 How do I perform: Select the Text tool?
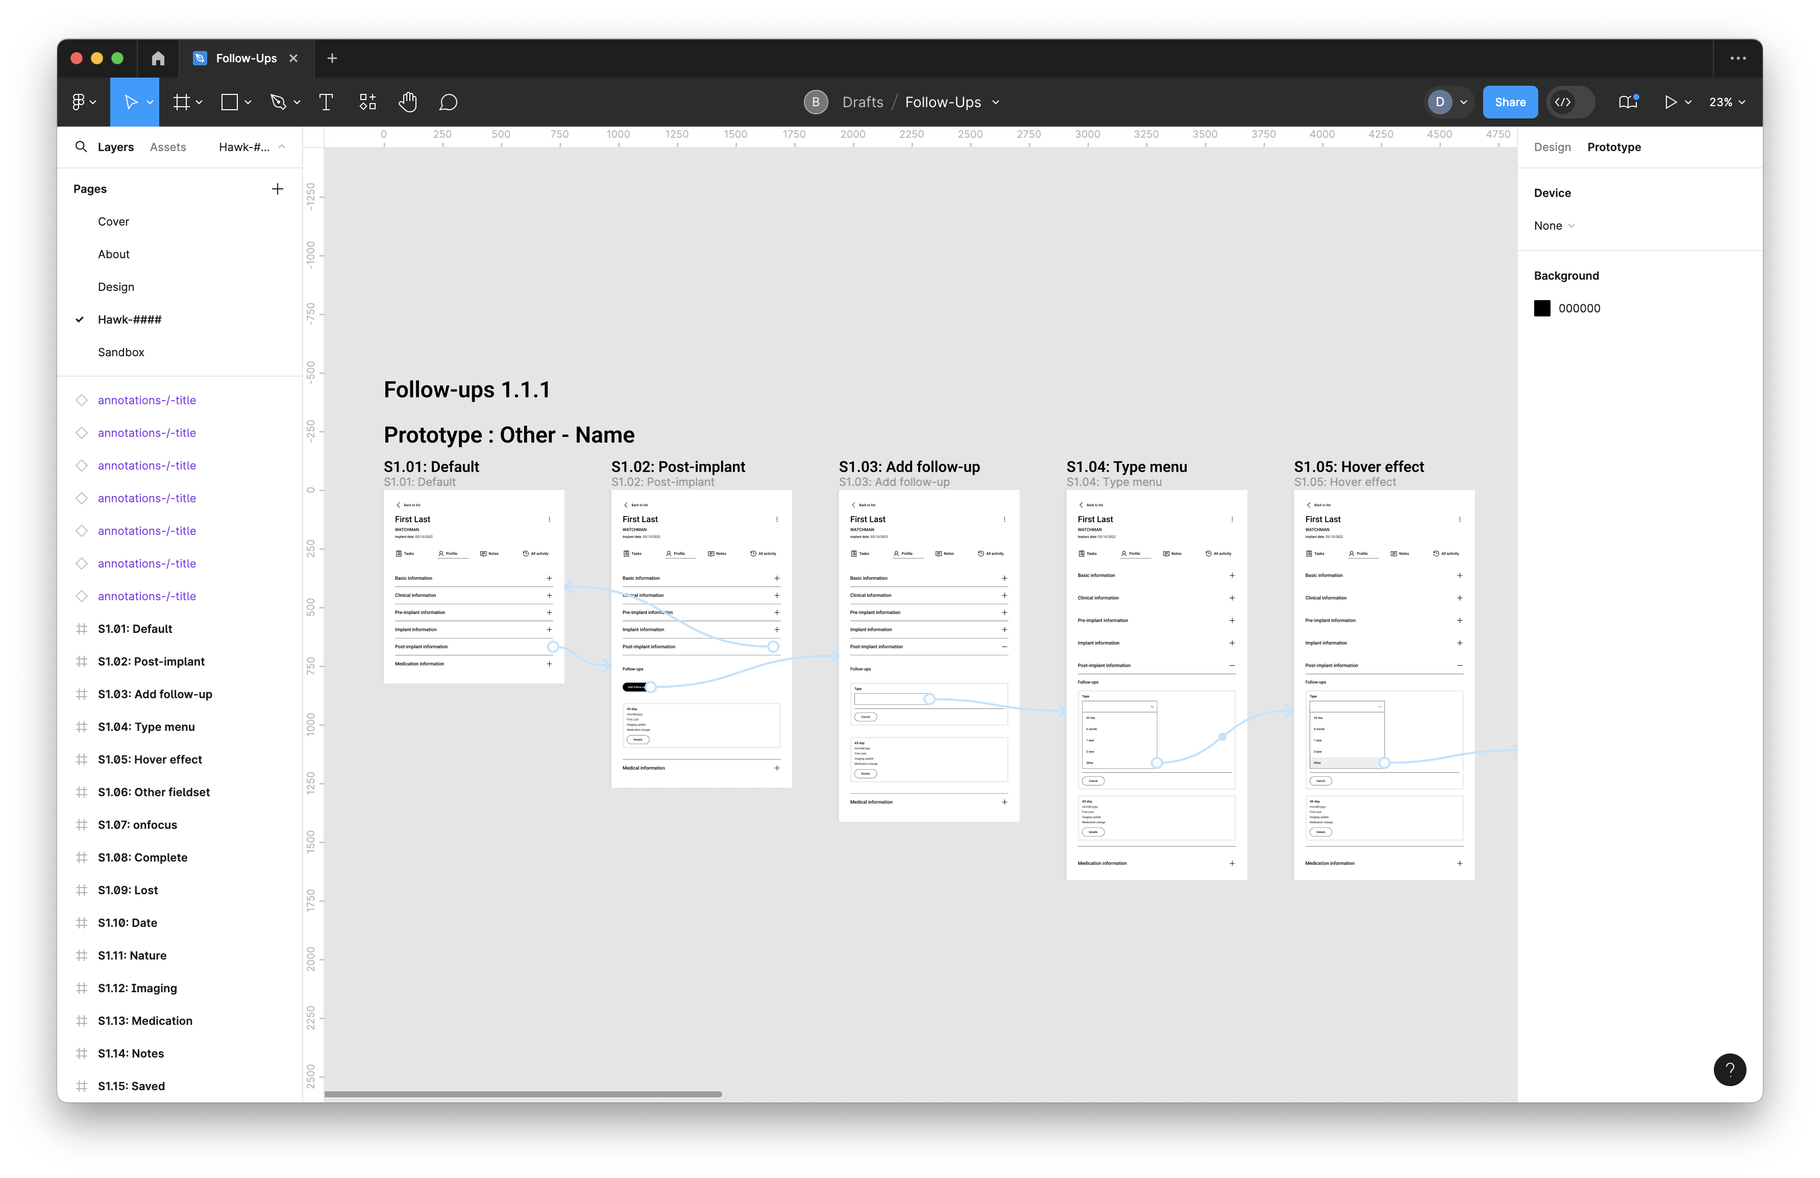click(x=326, y=103)
